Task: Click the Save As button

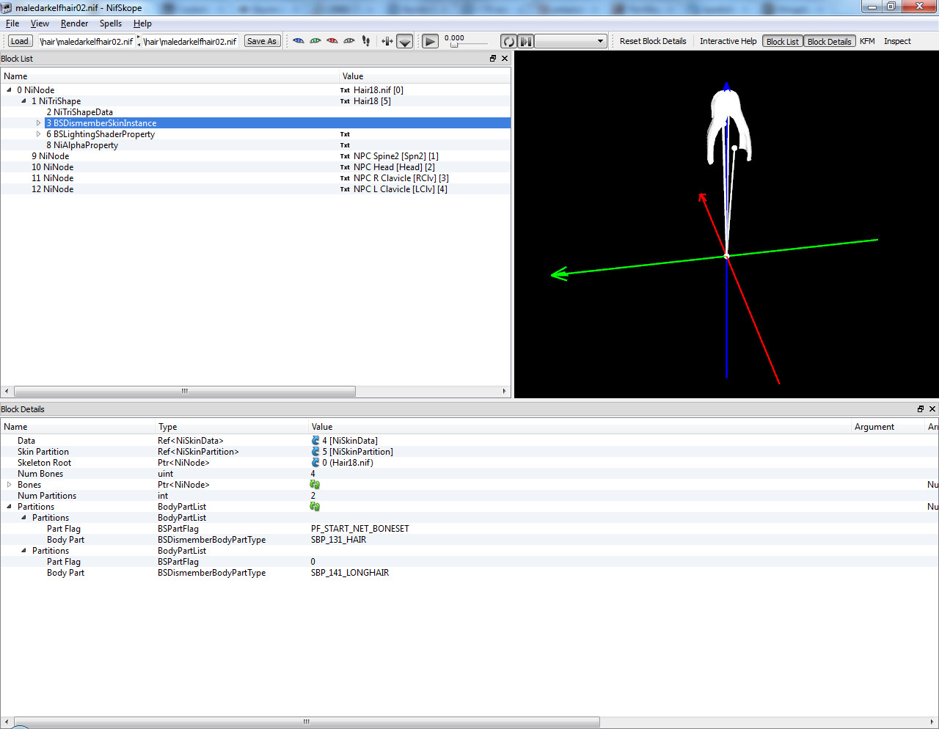Action: (262, 41)
